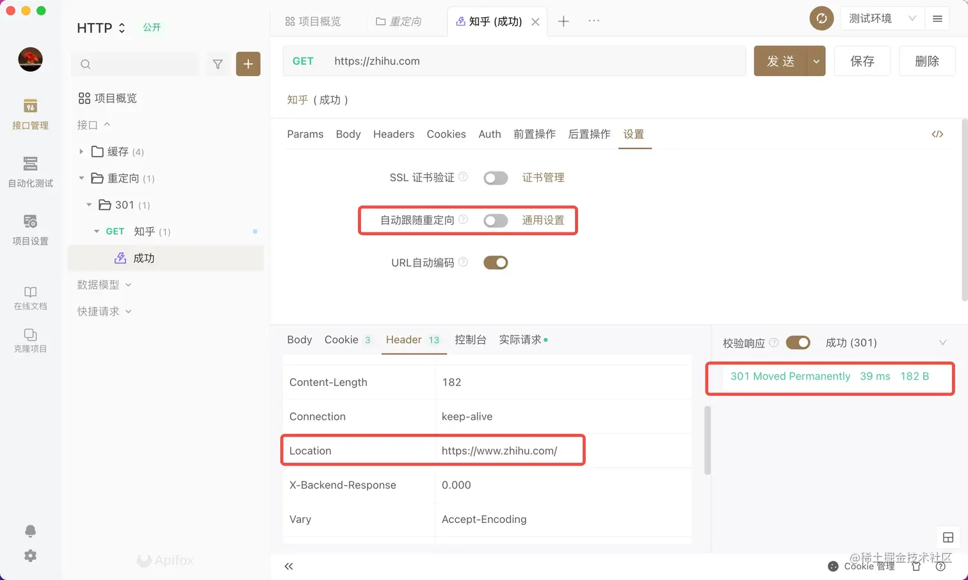
Task: Click the URL field with https://zhihu.com
Action: (x=535, y=61)
